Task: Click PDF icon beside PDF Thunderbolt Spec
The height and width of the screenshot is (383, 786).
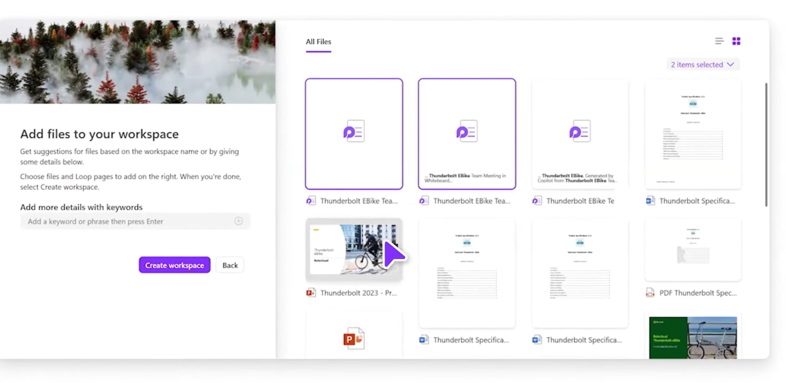Action: pyautogui.click(x=650, y=293)
